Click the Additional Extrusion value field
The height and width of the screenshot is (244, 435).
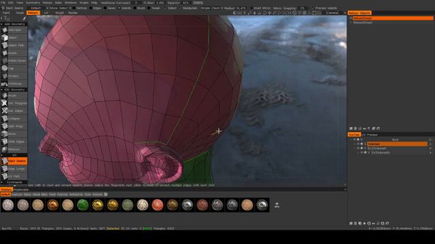click(x=136, y=3)
